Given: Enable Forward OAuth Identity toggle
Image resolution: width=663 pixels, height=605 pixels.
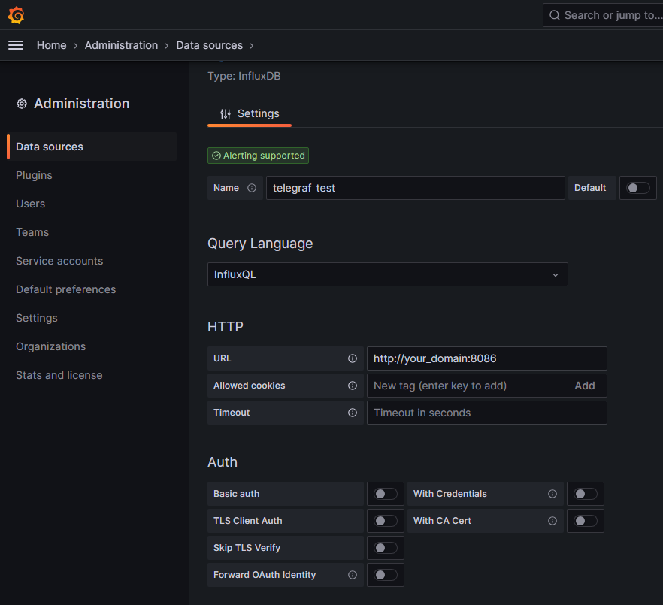Looking at the screenshot, I should click(386, 575).
